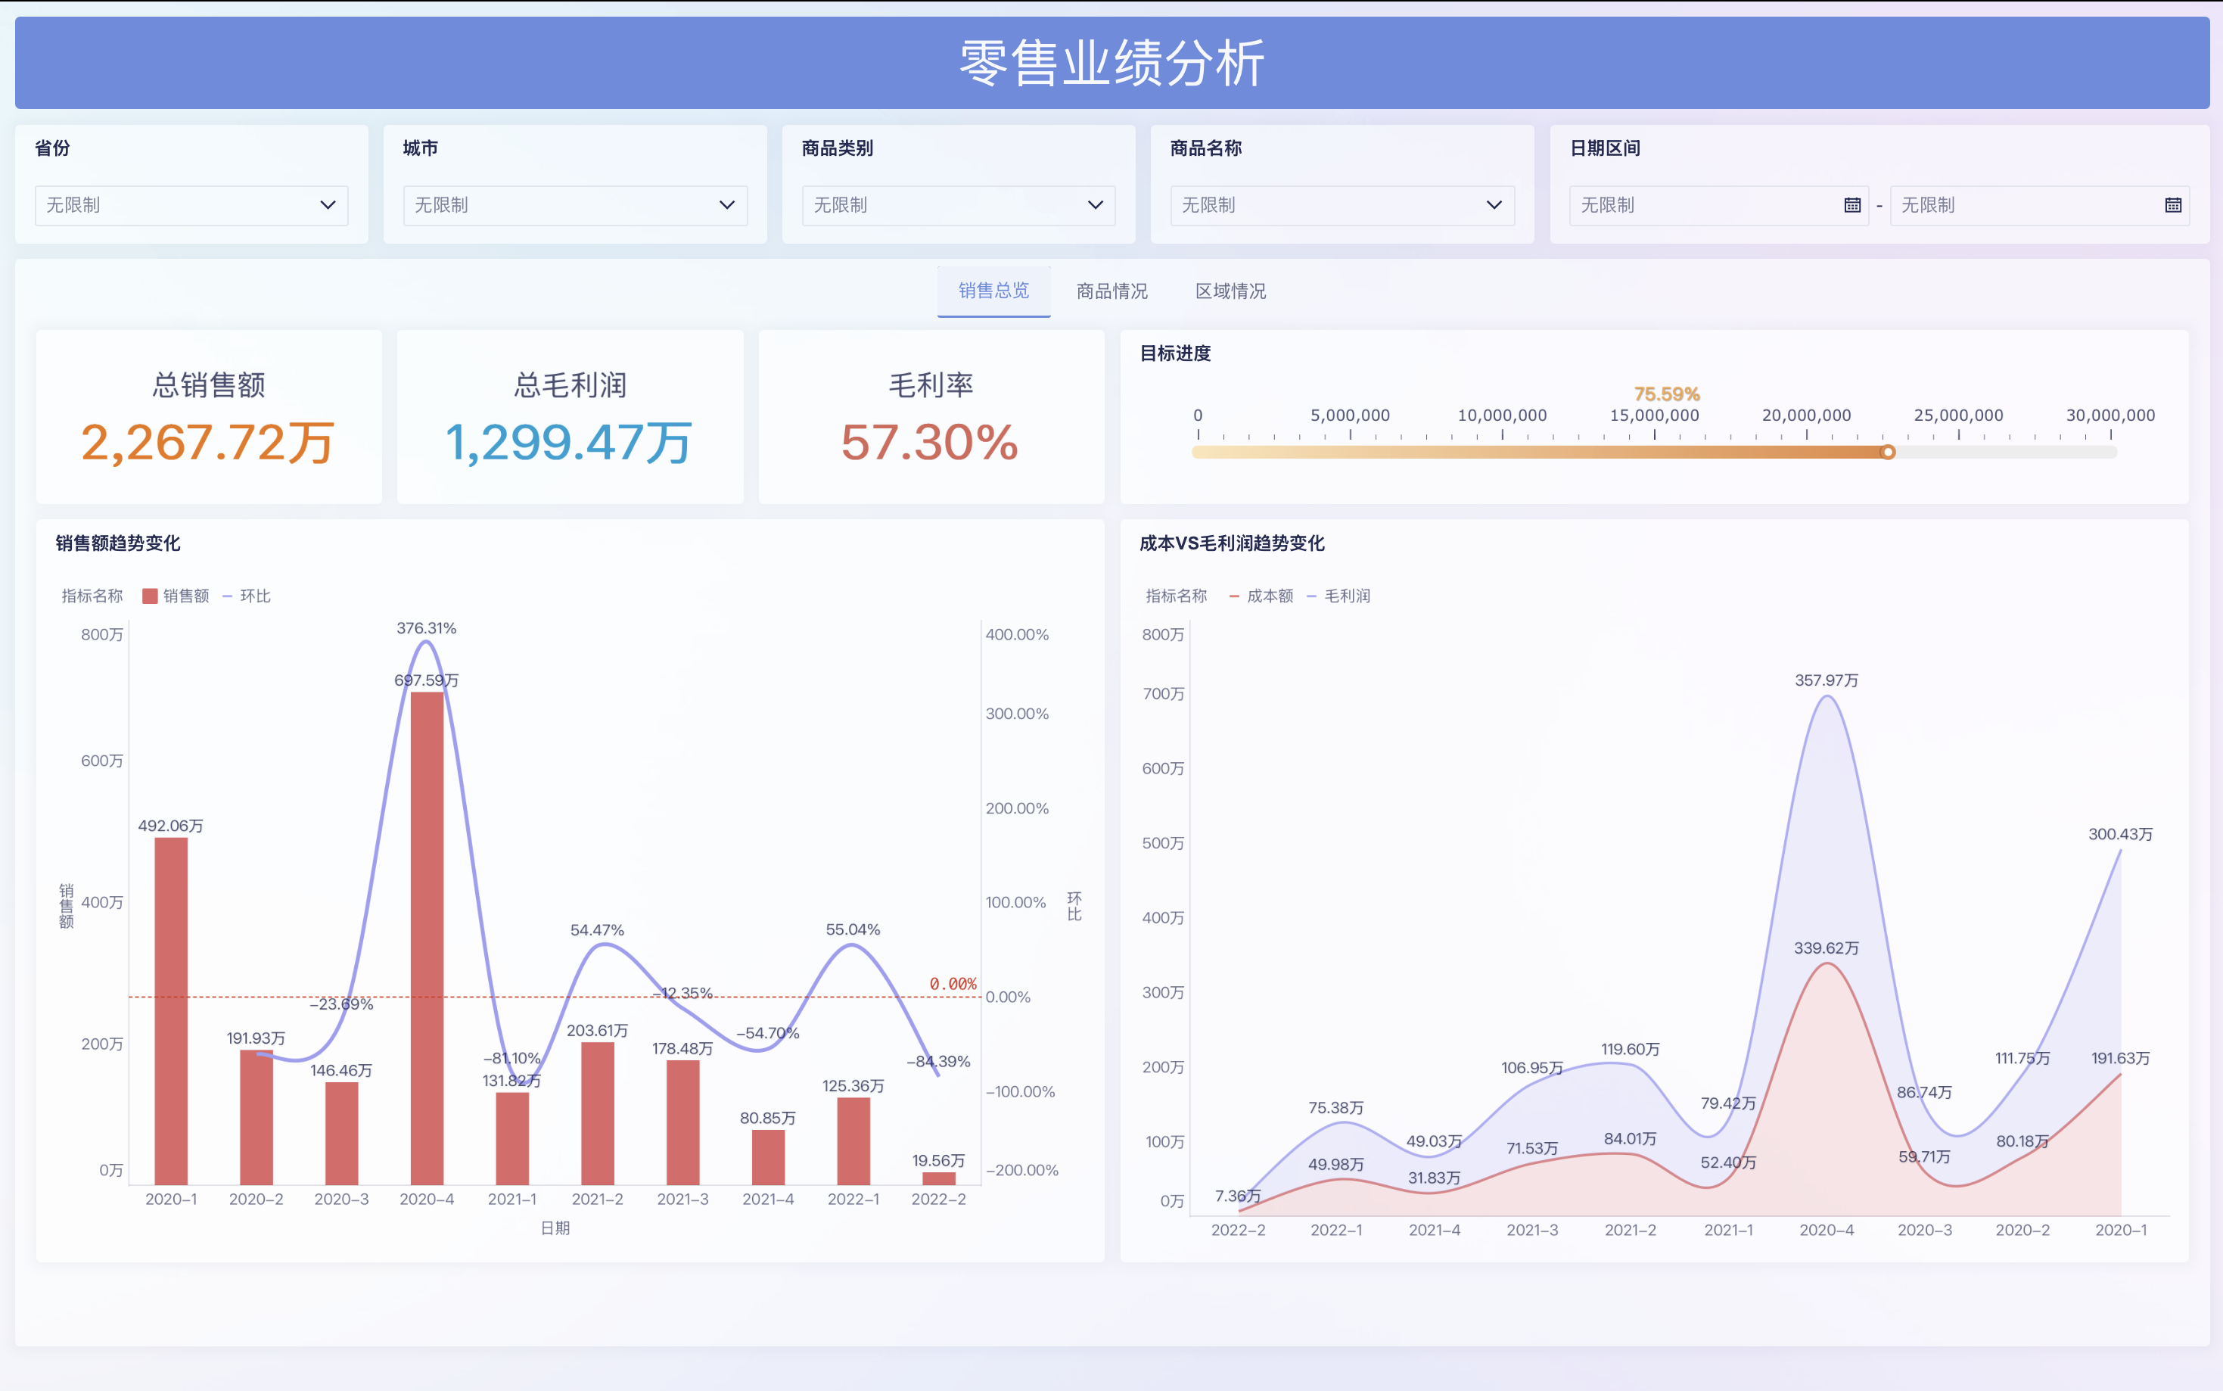This screenshot has width=2223, height=1391.
Task: Select the 销售总览 tab
Action: [x=993, y=291]
